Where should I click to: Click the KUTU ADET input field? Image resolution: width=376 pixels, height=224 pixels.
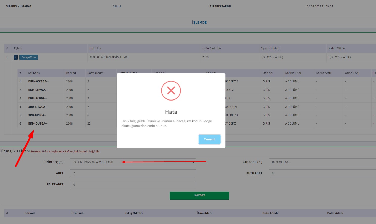[322, 173]
